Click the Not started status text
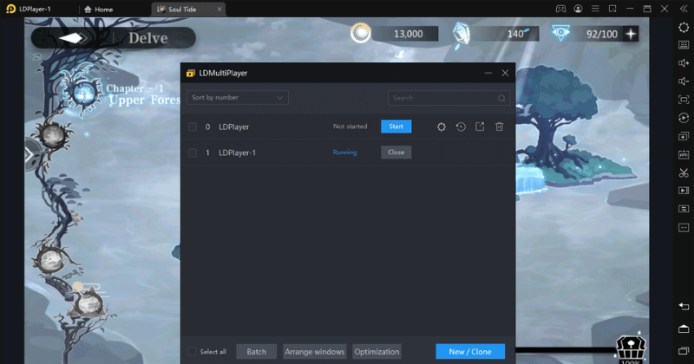Screen dimensions: 694x364 [350, 127]
